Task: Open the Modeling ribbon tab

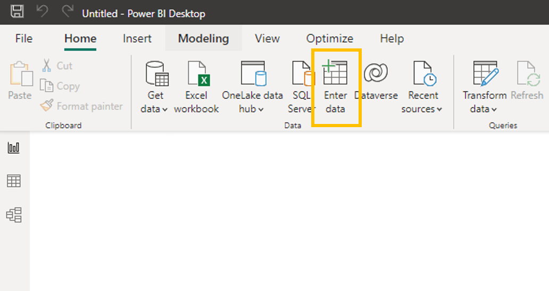Action: tap(203, 38)
